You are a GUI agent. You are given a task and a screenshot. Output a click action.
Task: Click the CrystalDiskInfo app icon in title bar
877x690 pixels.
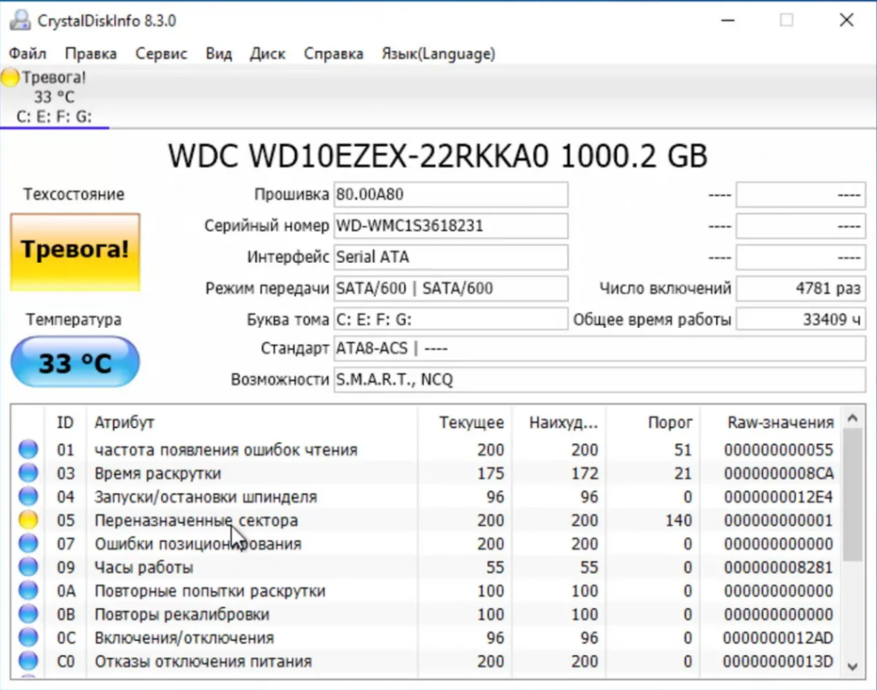pos(21,21)
